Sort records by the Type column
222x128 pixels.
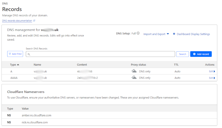tap(15, 65)
